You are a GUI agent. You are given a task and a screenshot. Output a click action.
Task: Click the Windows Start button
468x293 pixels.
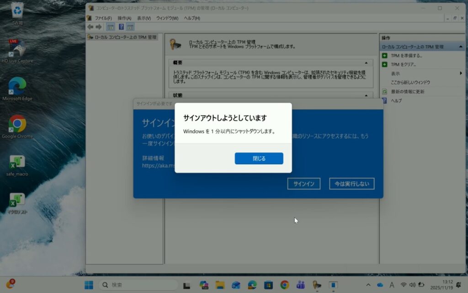89,285
